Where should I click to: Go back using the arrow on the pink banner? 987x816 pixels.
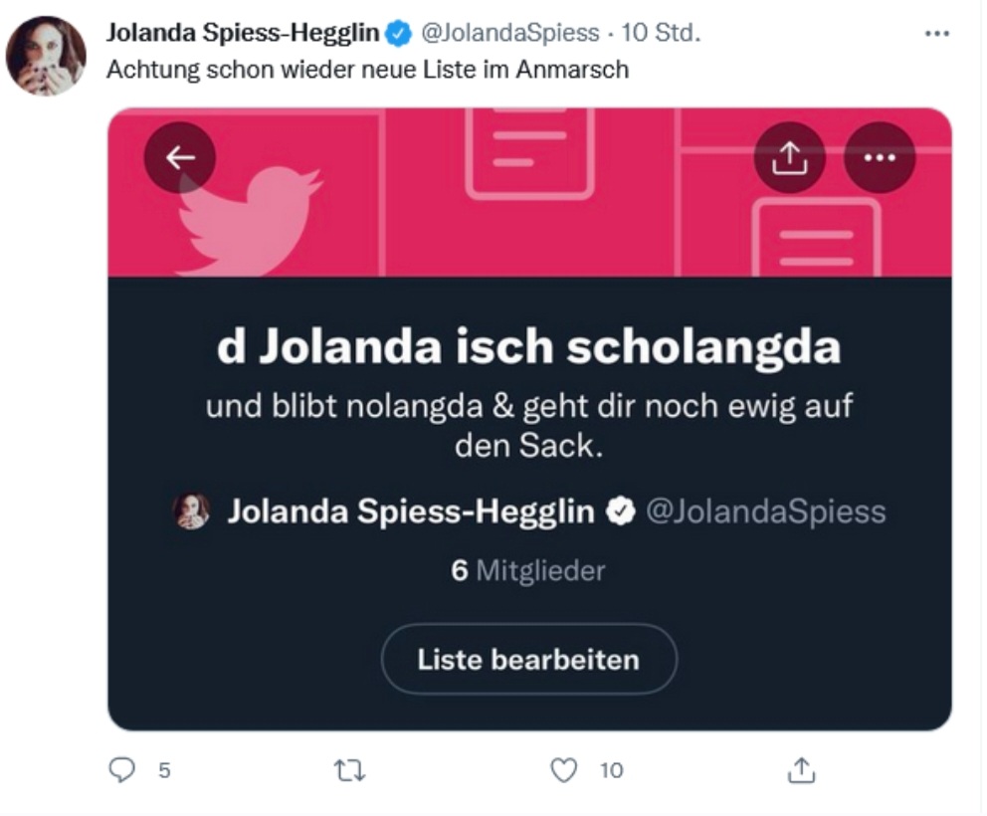pos(180,157)
